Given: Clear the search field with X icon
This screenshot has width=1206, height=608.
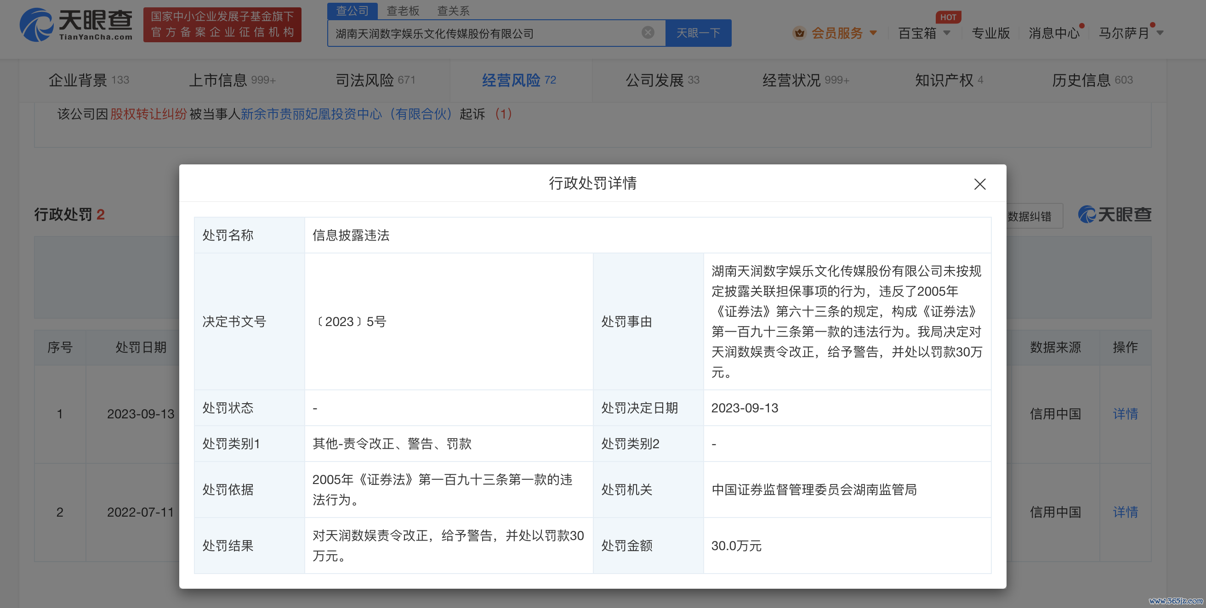Looking at the screenshot, I should 648,32.
